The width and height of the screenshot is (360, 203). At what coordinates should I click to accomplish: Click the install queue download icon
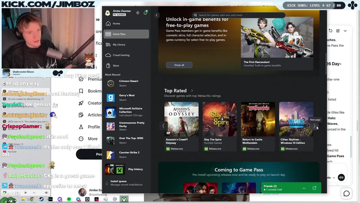(107, 183)
